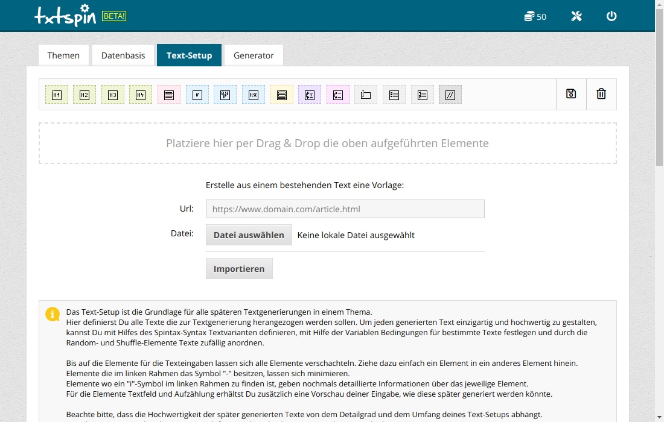This screenshot has height=422, width=664.
Task: Click the power logout icon
Action: (611, 16)
